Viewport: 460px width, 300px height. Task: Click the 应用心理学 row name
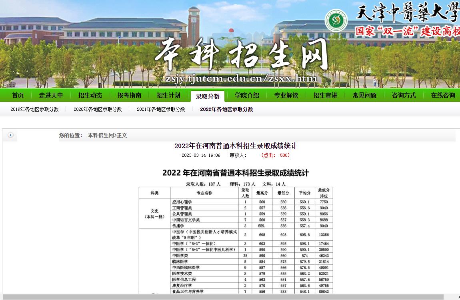[182, 202]
